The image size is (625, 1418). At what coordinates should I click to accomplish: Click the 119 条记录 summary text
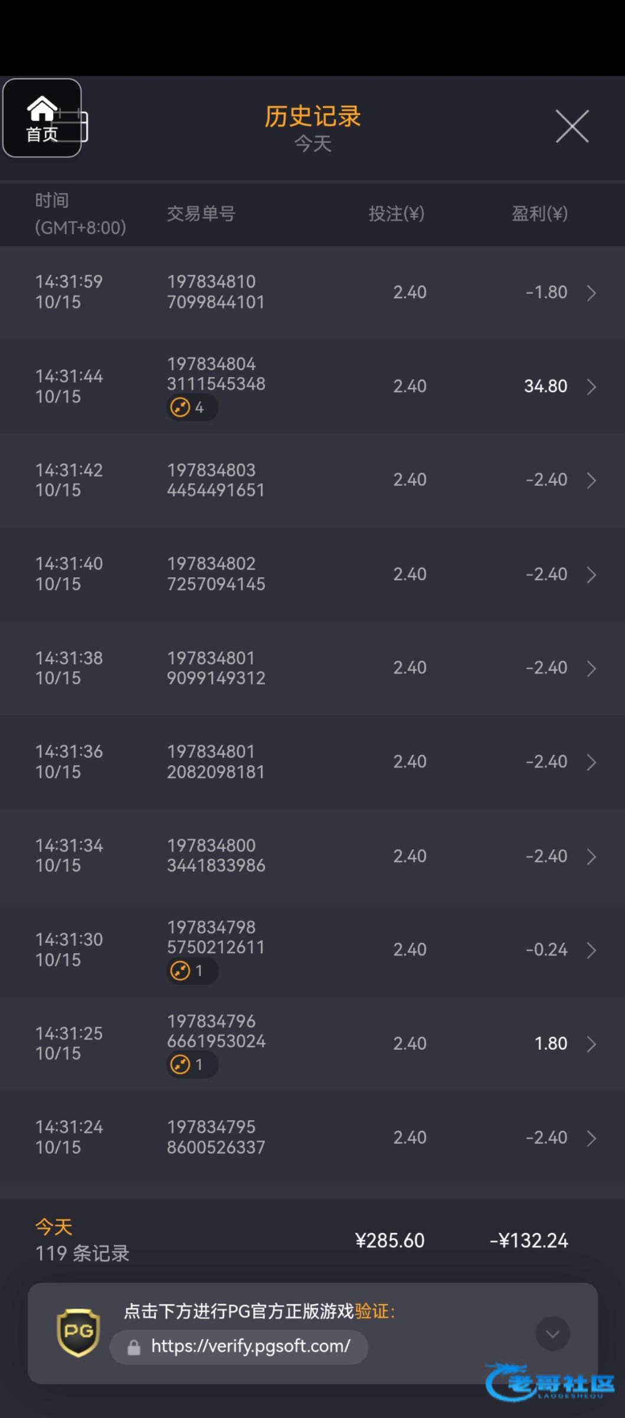pos(82,1253)
